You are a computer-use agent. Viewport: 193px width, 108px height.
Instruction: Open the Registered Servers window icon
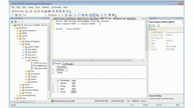[53, 11]
